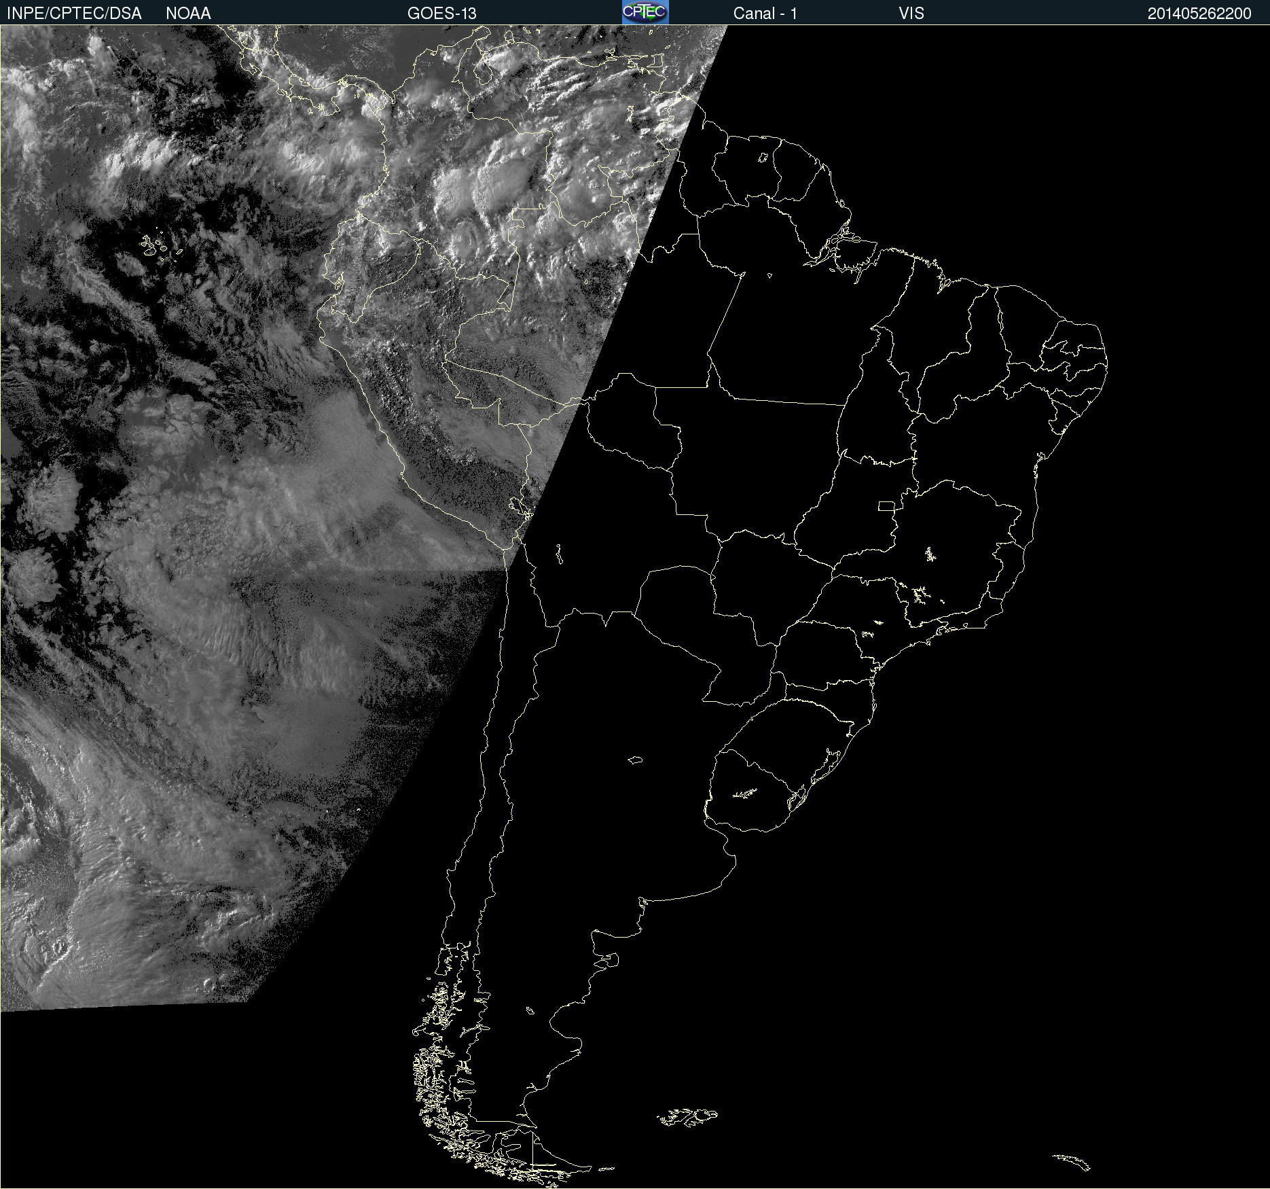This screenshot has height=1189, width=1270.
Task: Click the CPTEC logo in the header
Action: 645,12
